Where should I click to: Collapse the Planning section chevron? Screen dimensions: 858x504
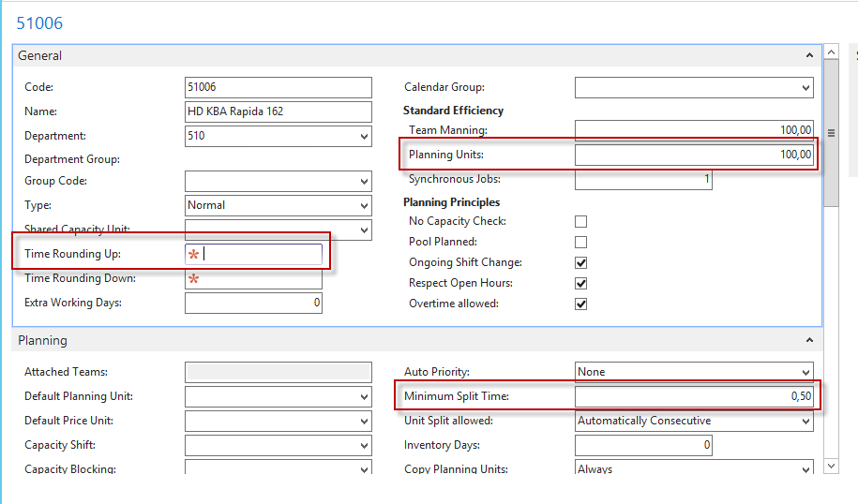tap(809, 340)
